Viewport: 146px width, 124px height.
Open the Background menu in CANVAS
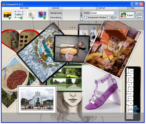(56, 13)
